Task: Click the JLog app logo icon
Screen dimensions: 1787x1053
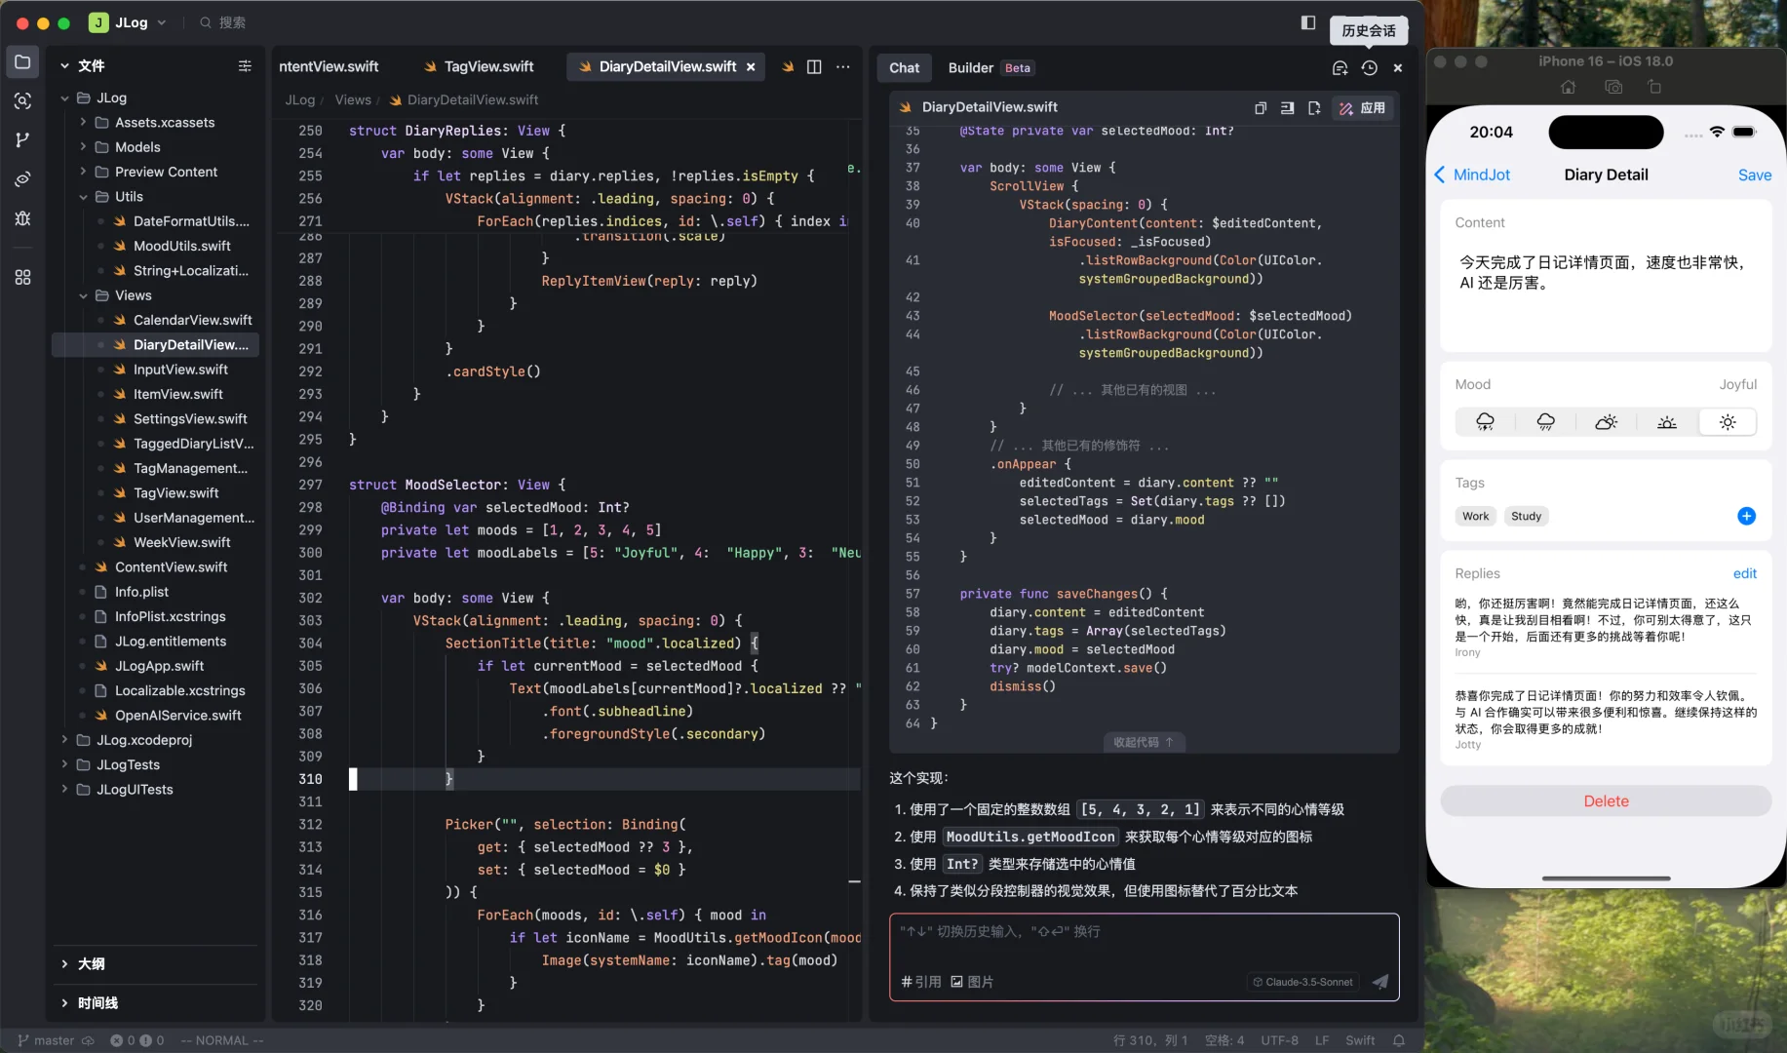Action: pyautogui.click(x=98, y=22)
